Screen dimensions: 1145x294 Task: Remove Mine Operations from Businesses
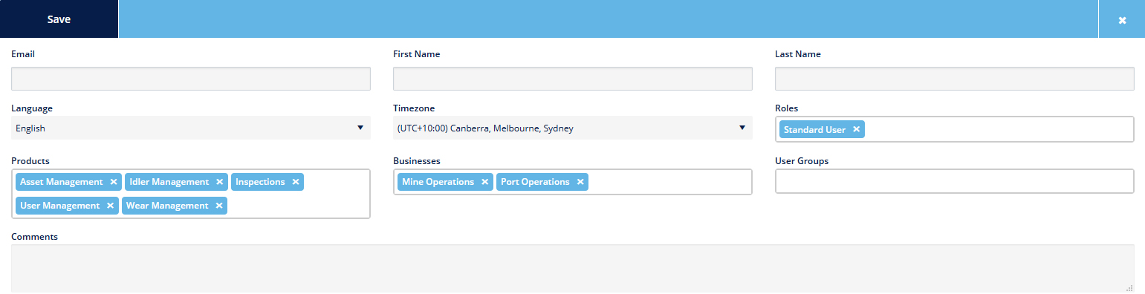[x=485, y=182]
